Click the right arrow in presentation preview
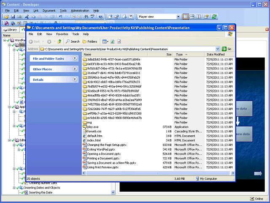The width and height of the screenshot is (270, 203). [258, 173]
